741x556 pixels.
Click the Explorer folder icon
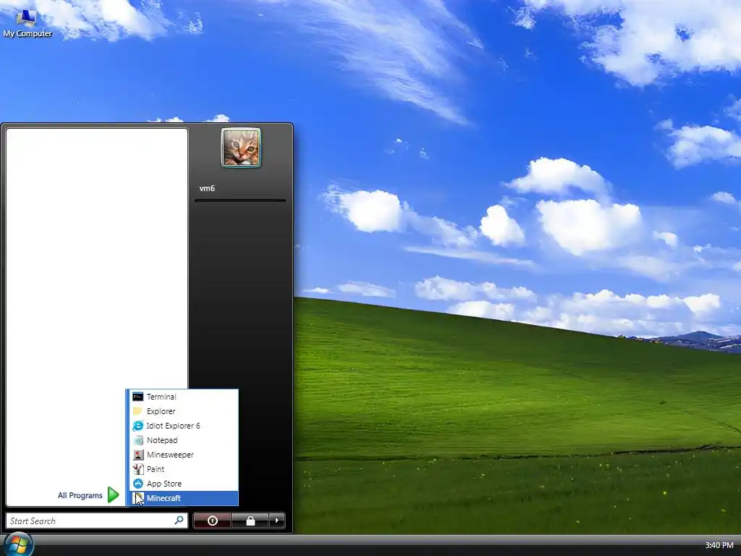[x=137, y=411]
